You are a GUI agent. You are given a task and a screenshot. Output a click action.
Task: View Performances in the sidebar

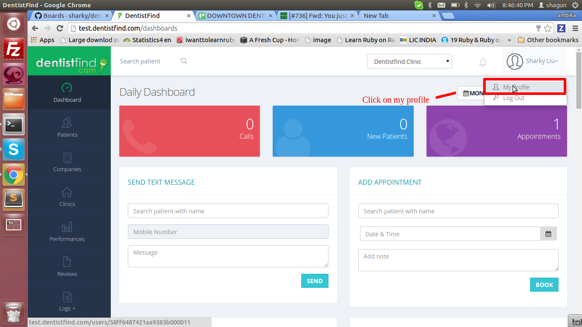point(67,232)
